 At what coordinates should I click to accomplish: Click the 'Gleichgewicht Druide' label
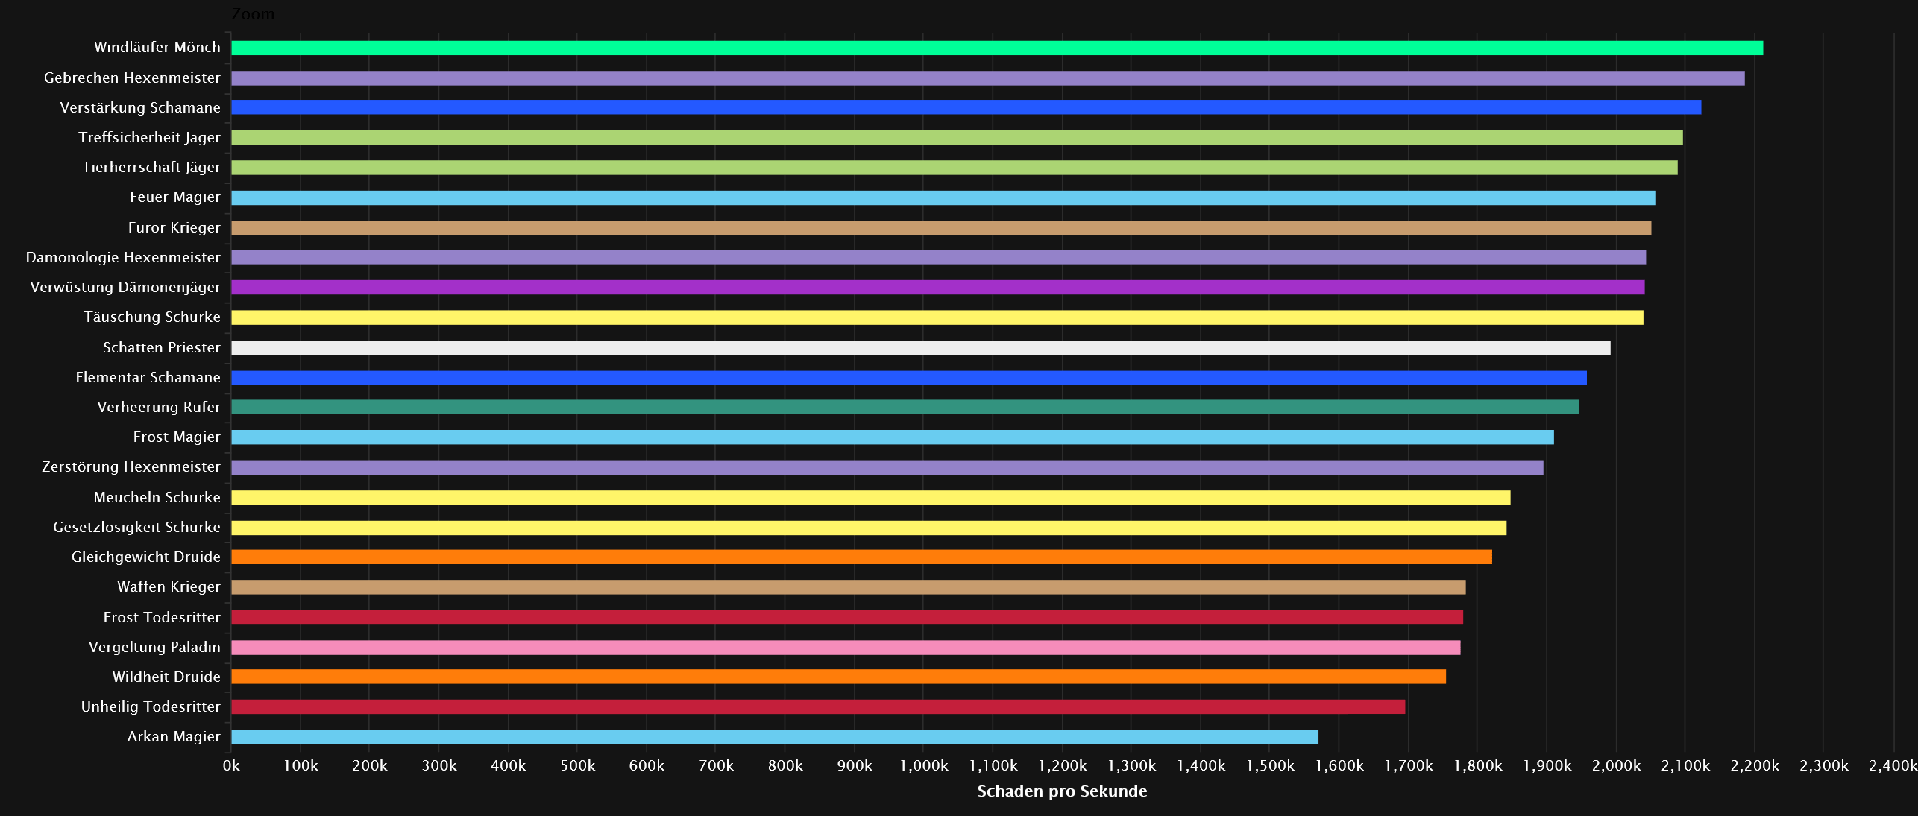tap(146, 557)
